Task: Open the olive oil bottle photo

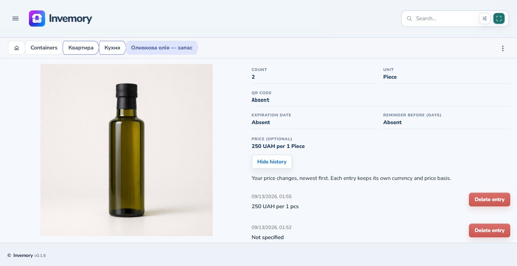Action: click(x=127, y=150)
